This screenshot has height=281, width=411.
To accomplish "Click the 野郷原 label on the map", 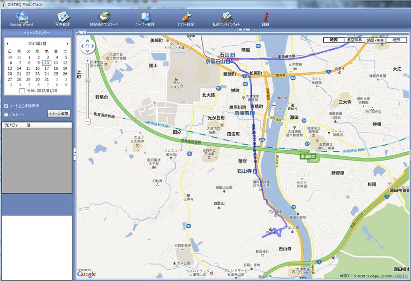I will click(x=338, y=173).
